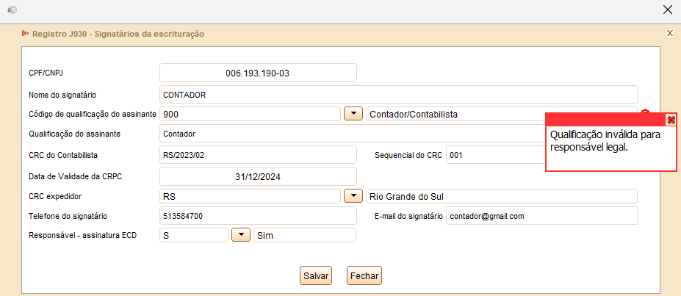Viewport: 681px width, 296px height.
Task: Close the Registro J930 panel
Action: pyautogui.click(x=669, y=33)
